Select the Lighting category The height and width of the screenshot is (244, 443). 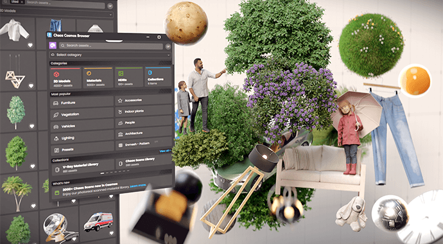click(x=82, y=138)
